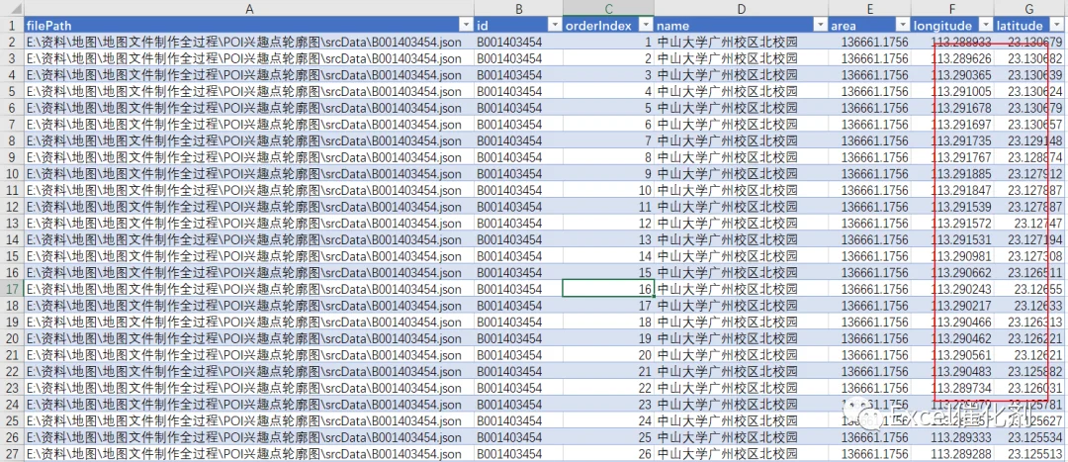This screenshot has height=462, width=1068.
Task: Select orderIndex cell with value 1
Action: coord(608,42)
